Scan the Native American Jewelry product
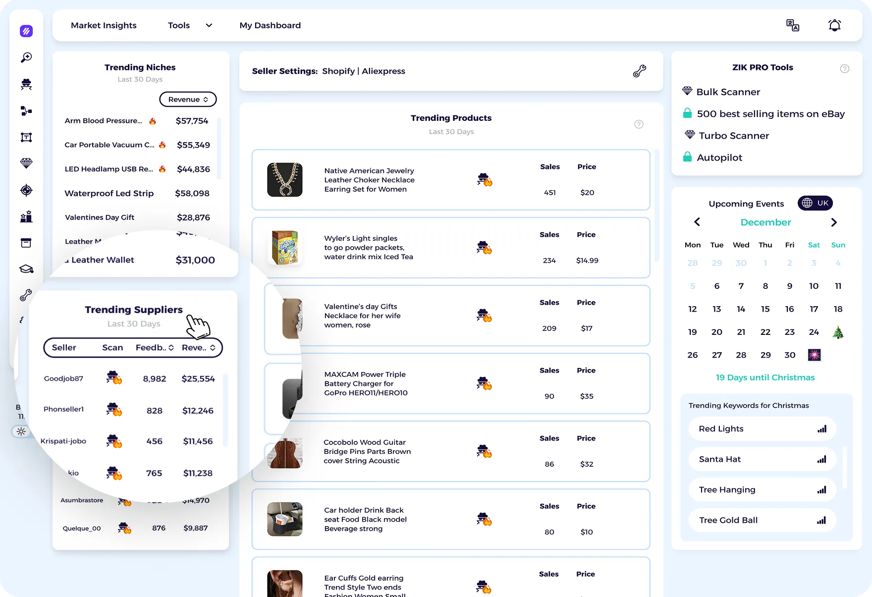Image resolution: width=872 pixels, height=597 pixels. point(485,180)
